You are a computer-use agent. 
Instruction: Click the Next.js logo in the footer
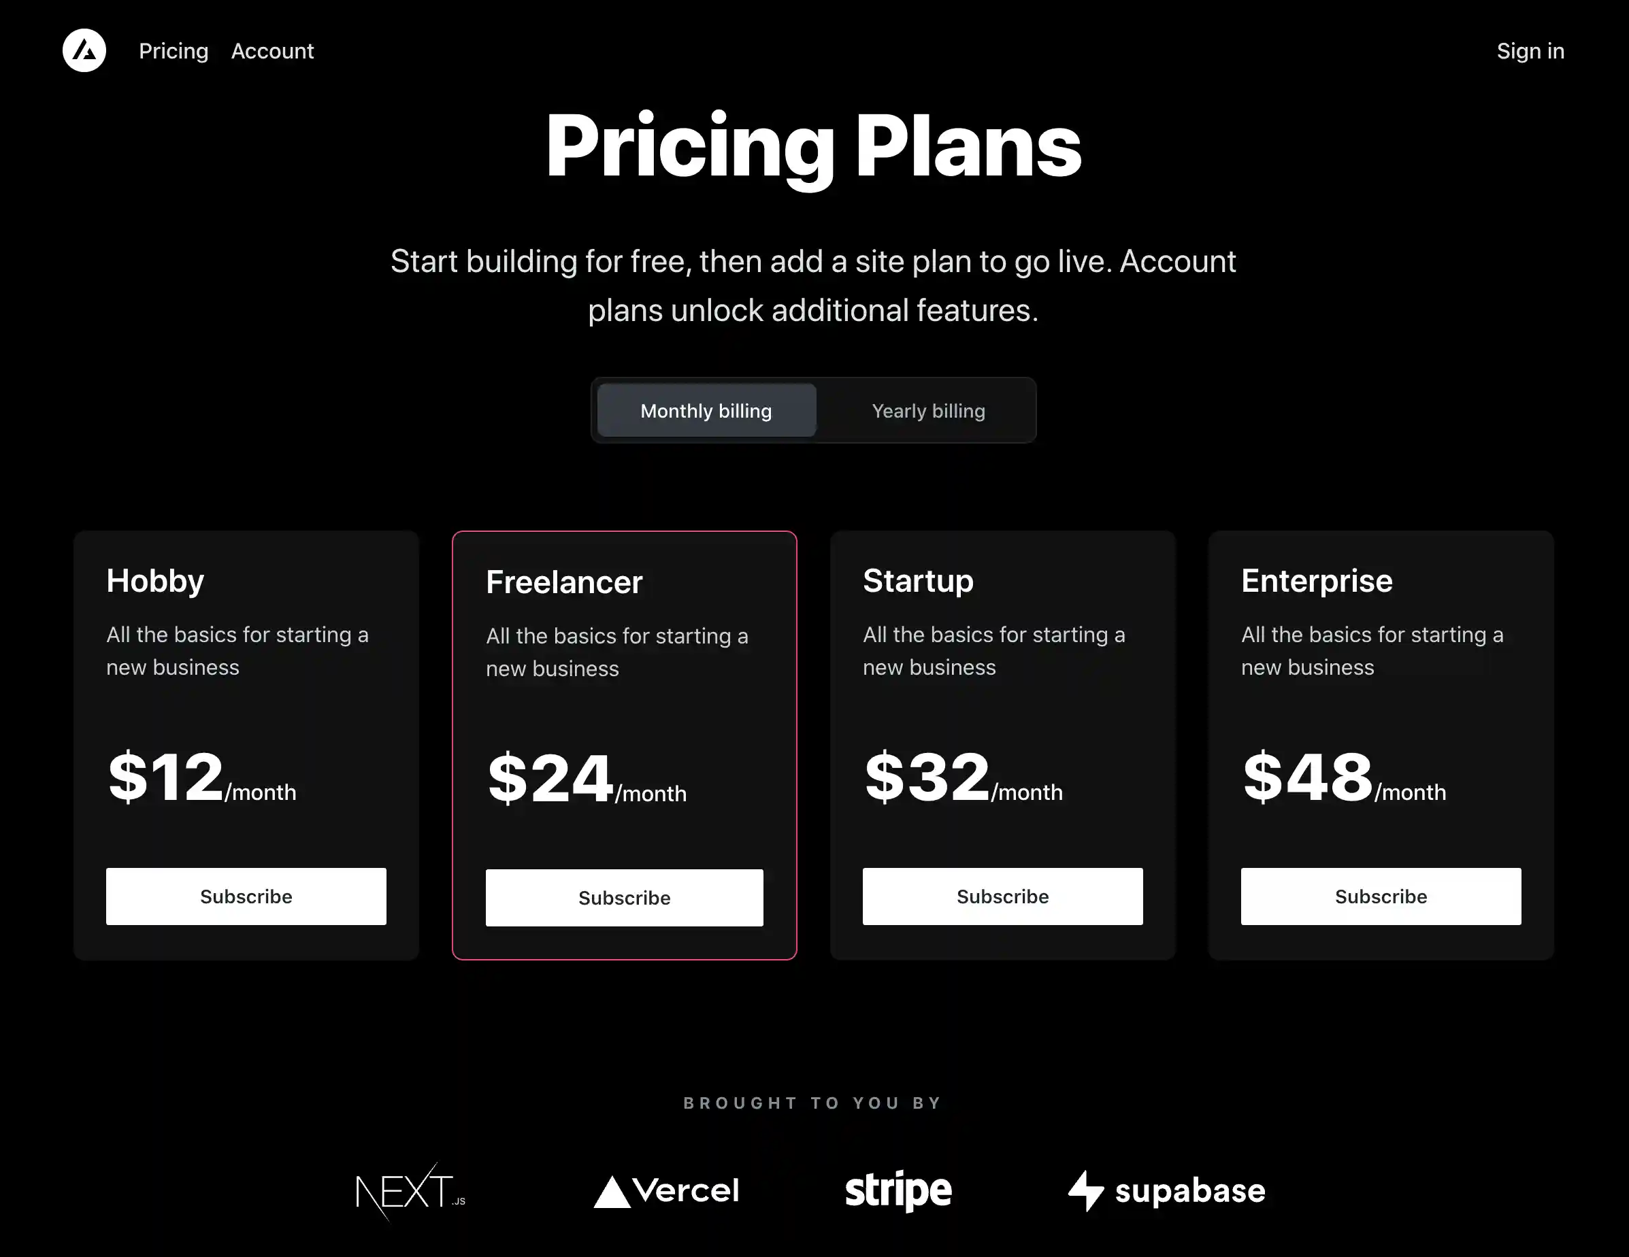[x=411, y=1190]
